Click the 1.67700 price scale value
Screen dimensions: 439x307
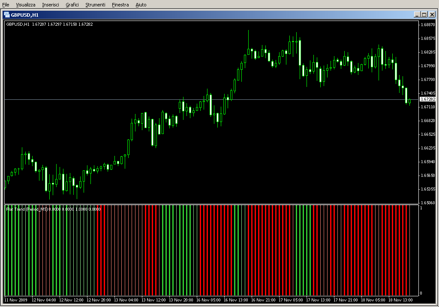pyautogui.click(x=428, y=79)
